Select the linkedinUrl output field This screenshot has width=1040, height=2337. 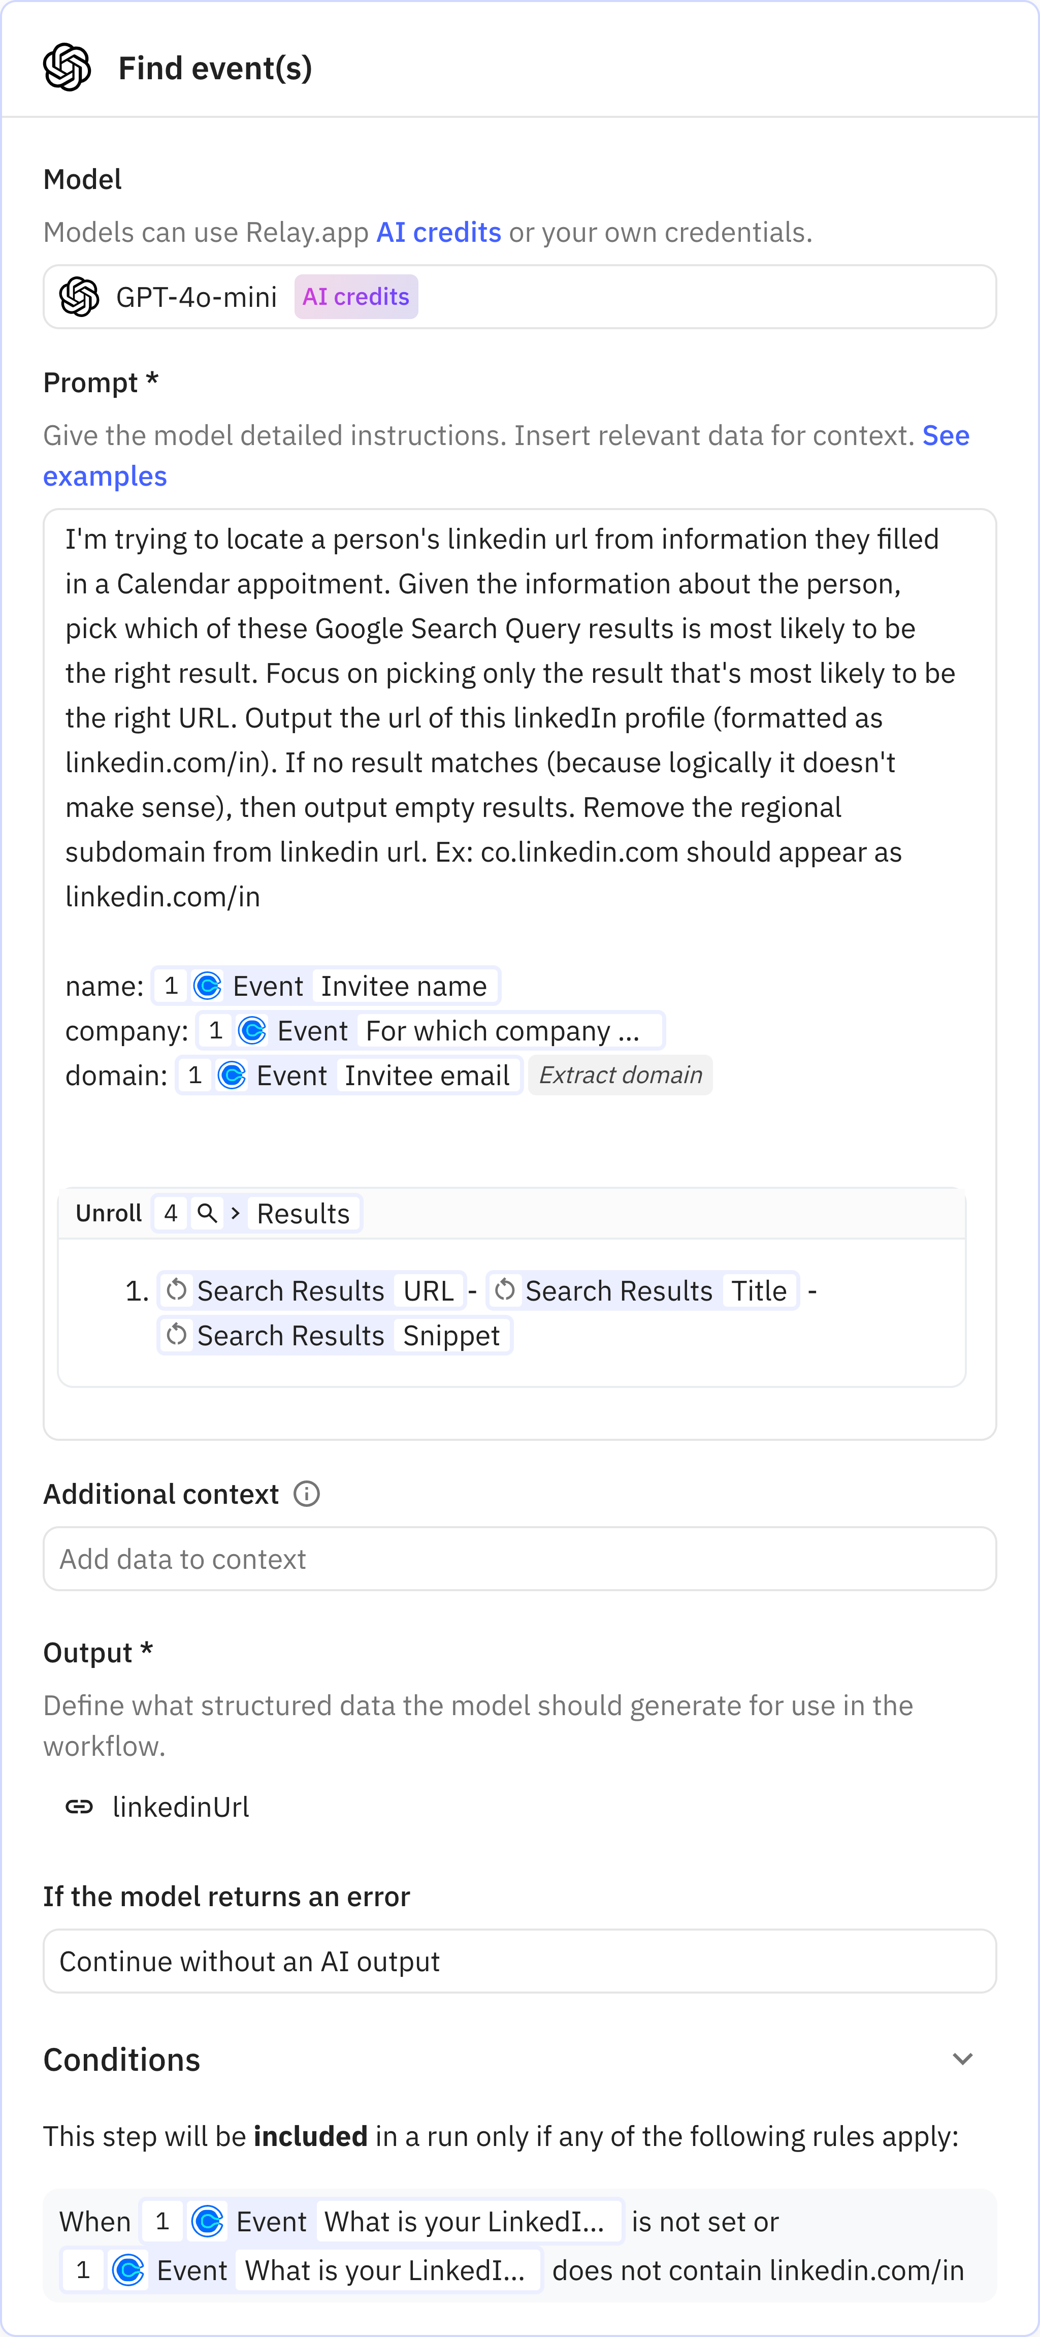pyautogui.click(x=180, y=1806)
